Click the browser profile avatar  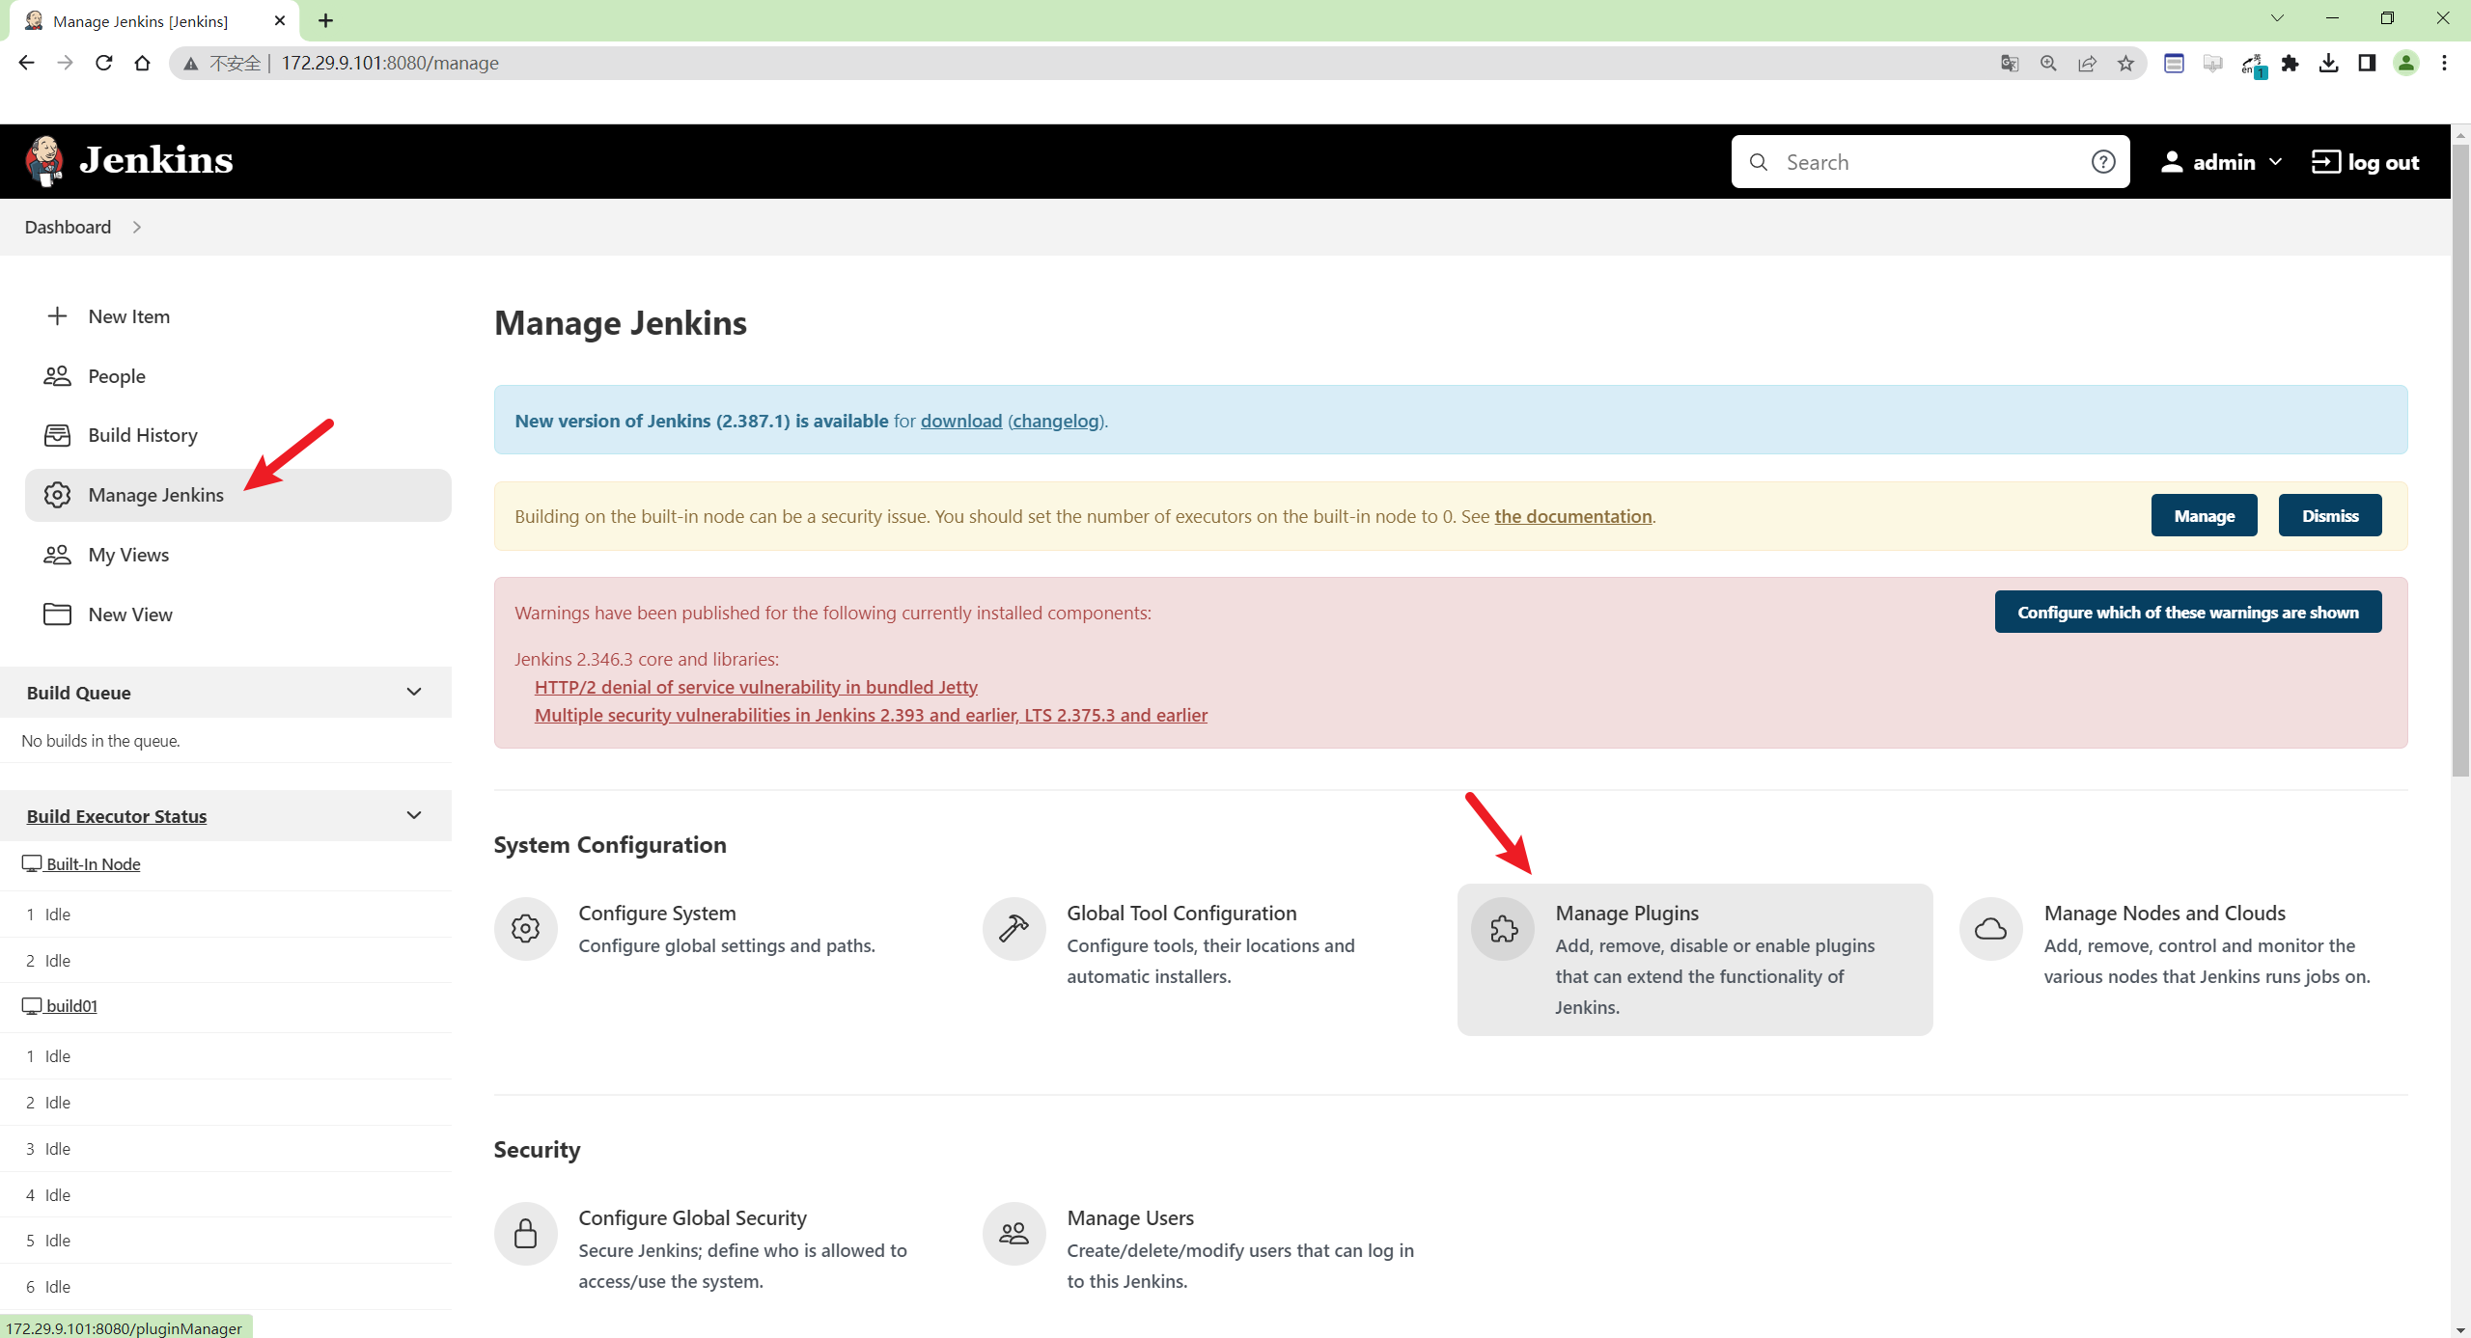click(2406, 64)
